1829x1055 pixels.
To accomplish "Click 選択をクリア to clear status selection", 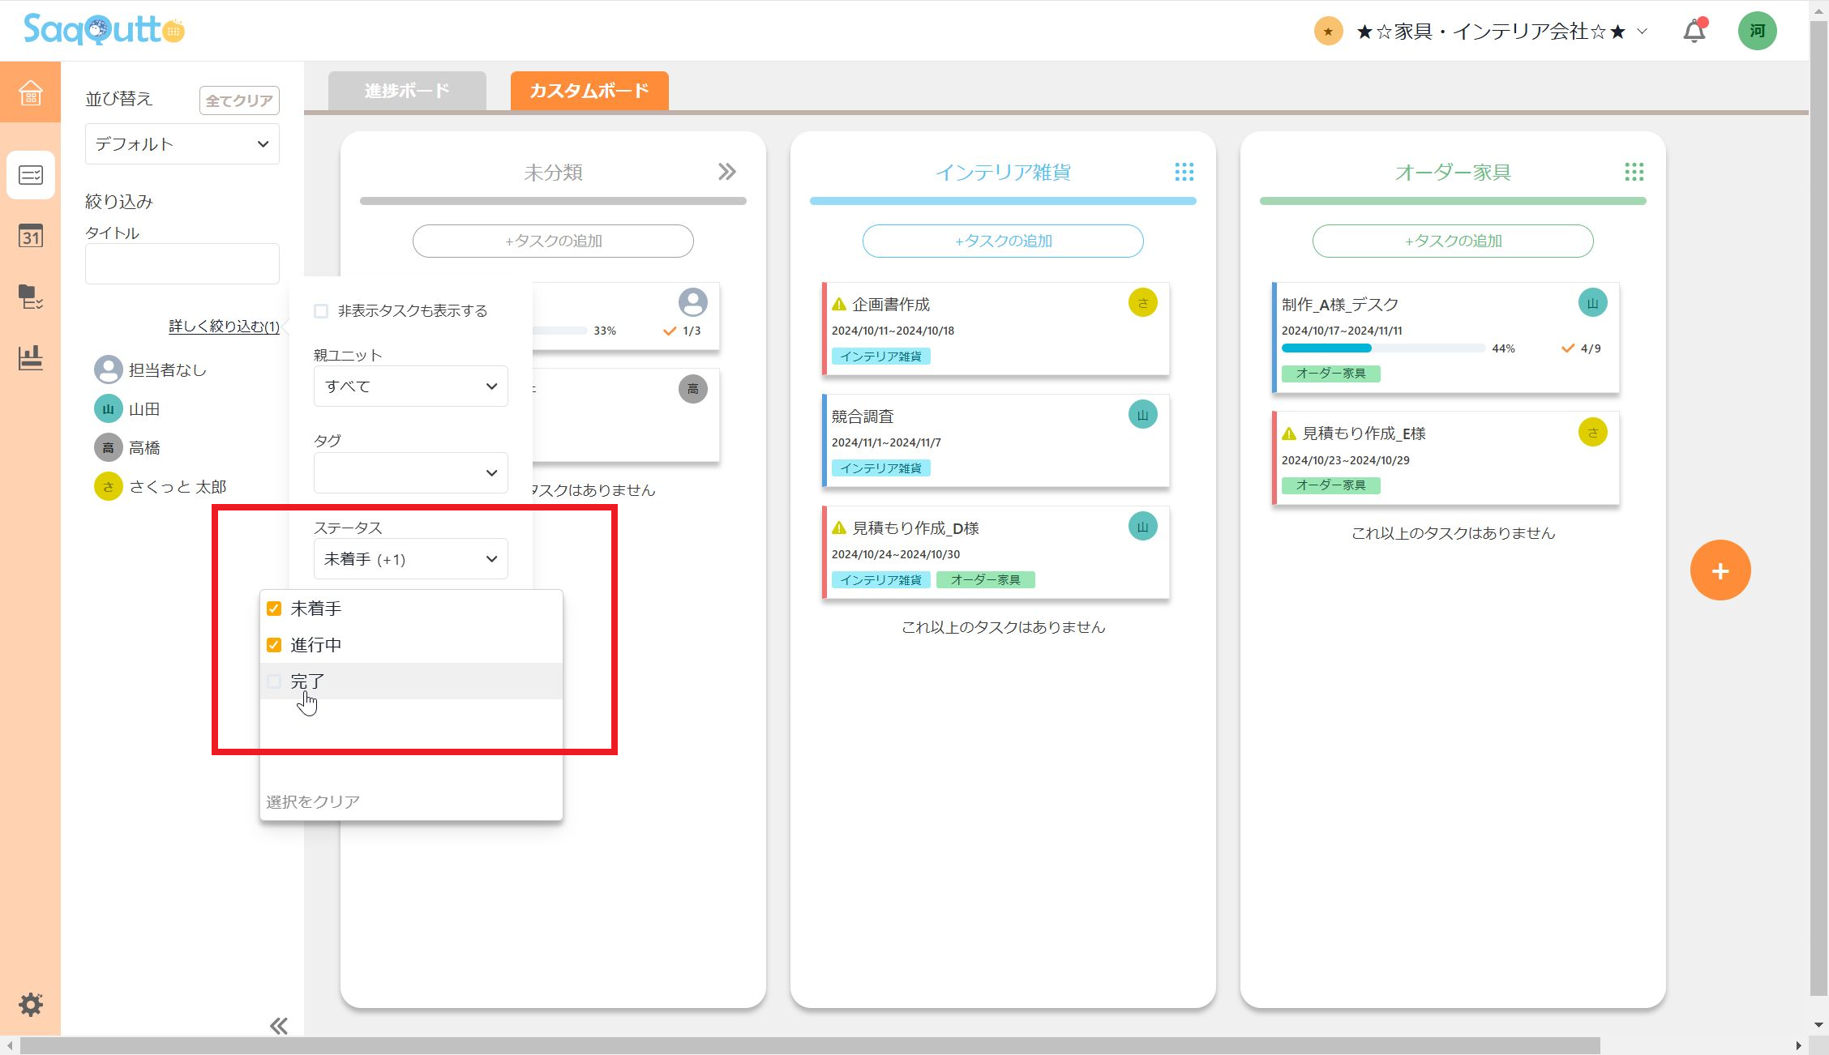I will coord(312,801).
